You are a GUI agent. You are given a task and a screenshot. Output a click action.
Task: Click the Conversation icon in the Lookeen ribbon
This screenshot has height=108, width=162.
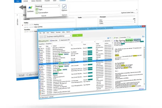click(x=37, y=13)
